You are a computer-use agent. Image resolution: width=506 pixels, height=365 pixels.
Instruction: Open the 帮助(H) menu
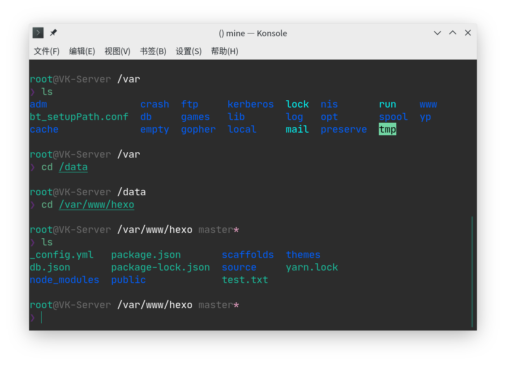pyautogui.click(x=224, y=51)
